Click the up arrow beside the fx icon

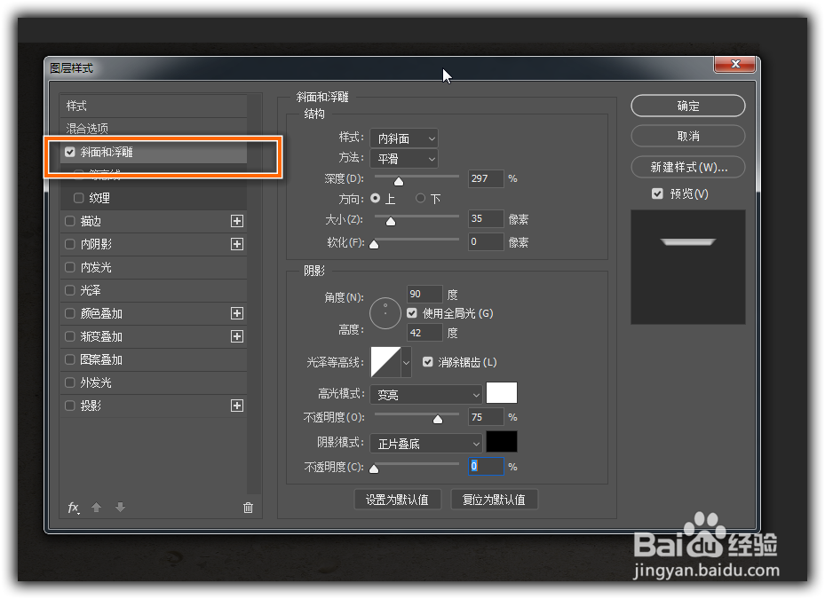point(96,508)
